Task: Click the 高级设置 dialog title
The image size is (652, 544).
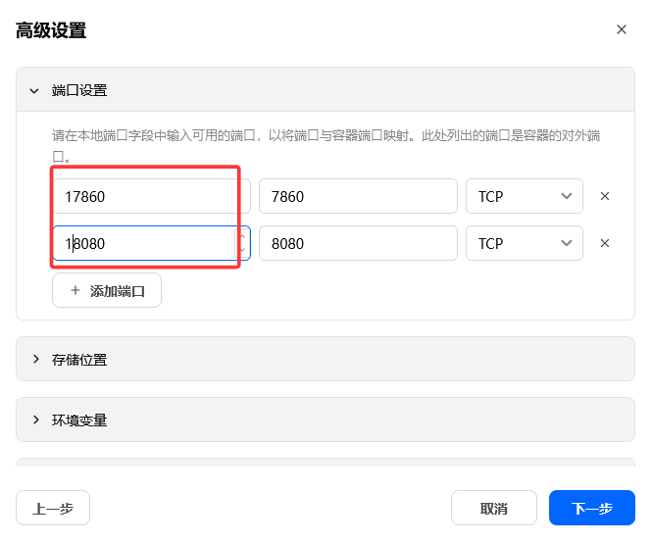Action: point(51,30)
